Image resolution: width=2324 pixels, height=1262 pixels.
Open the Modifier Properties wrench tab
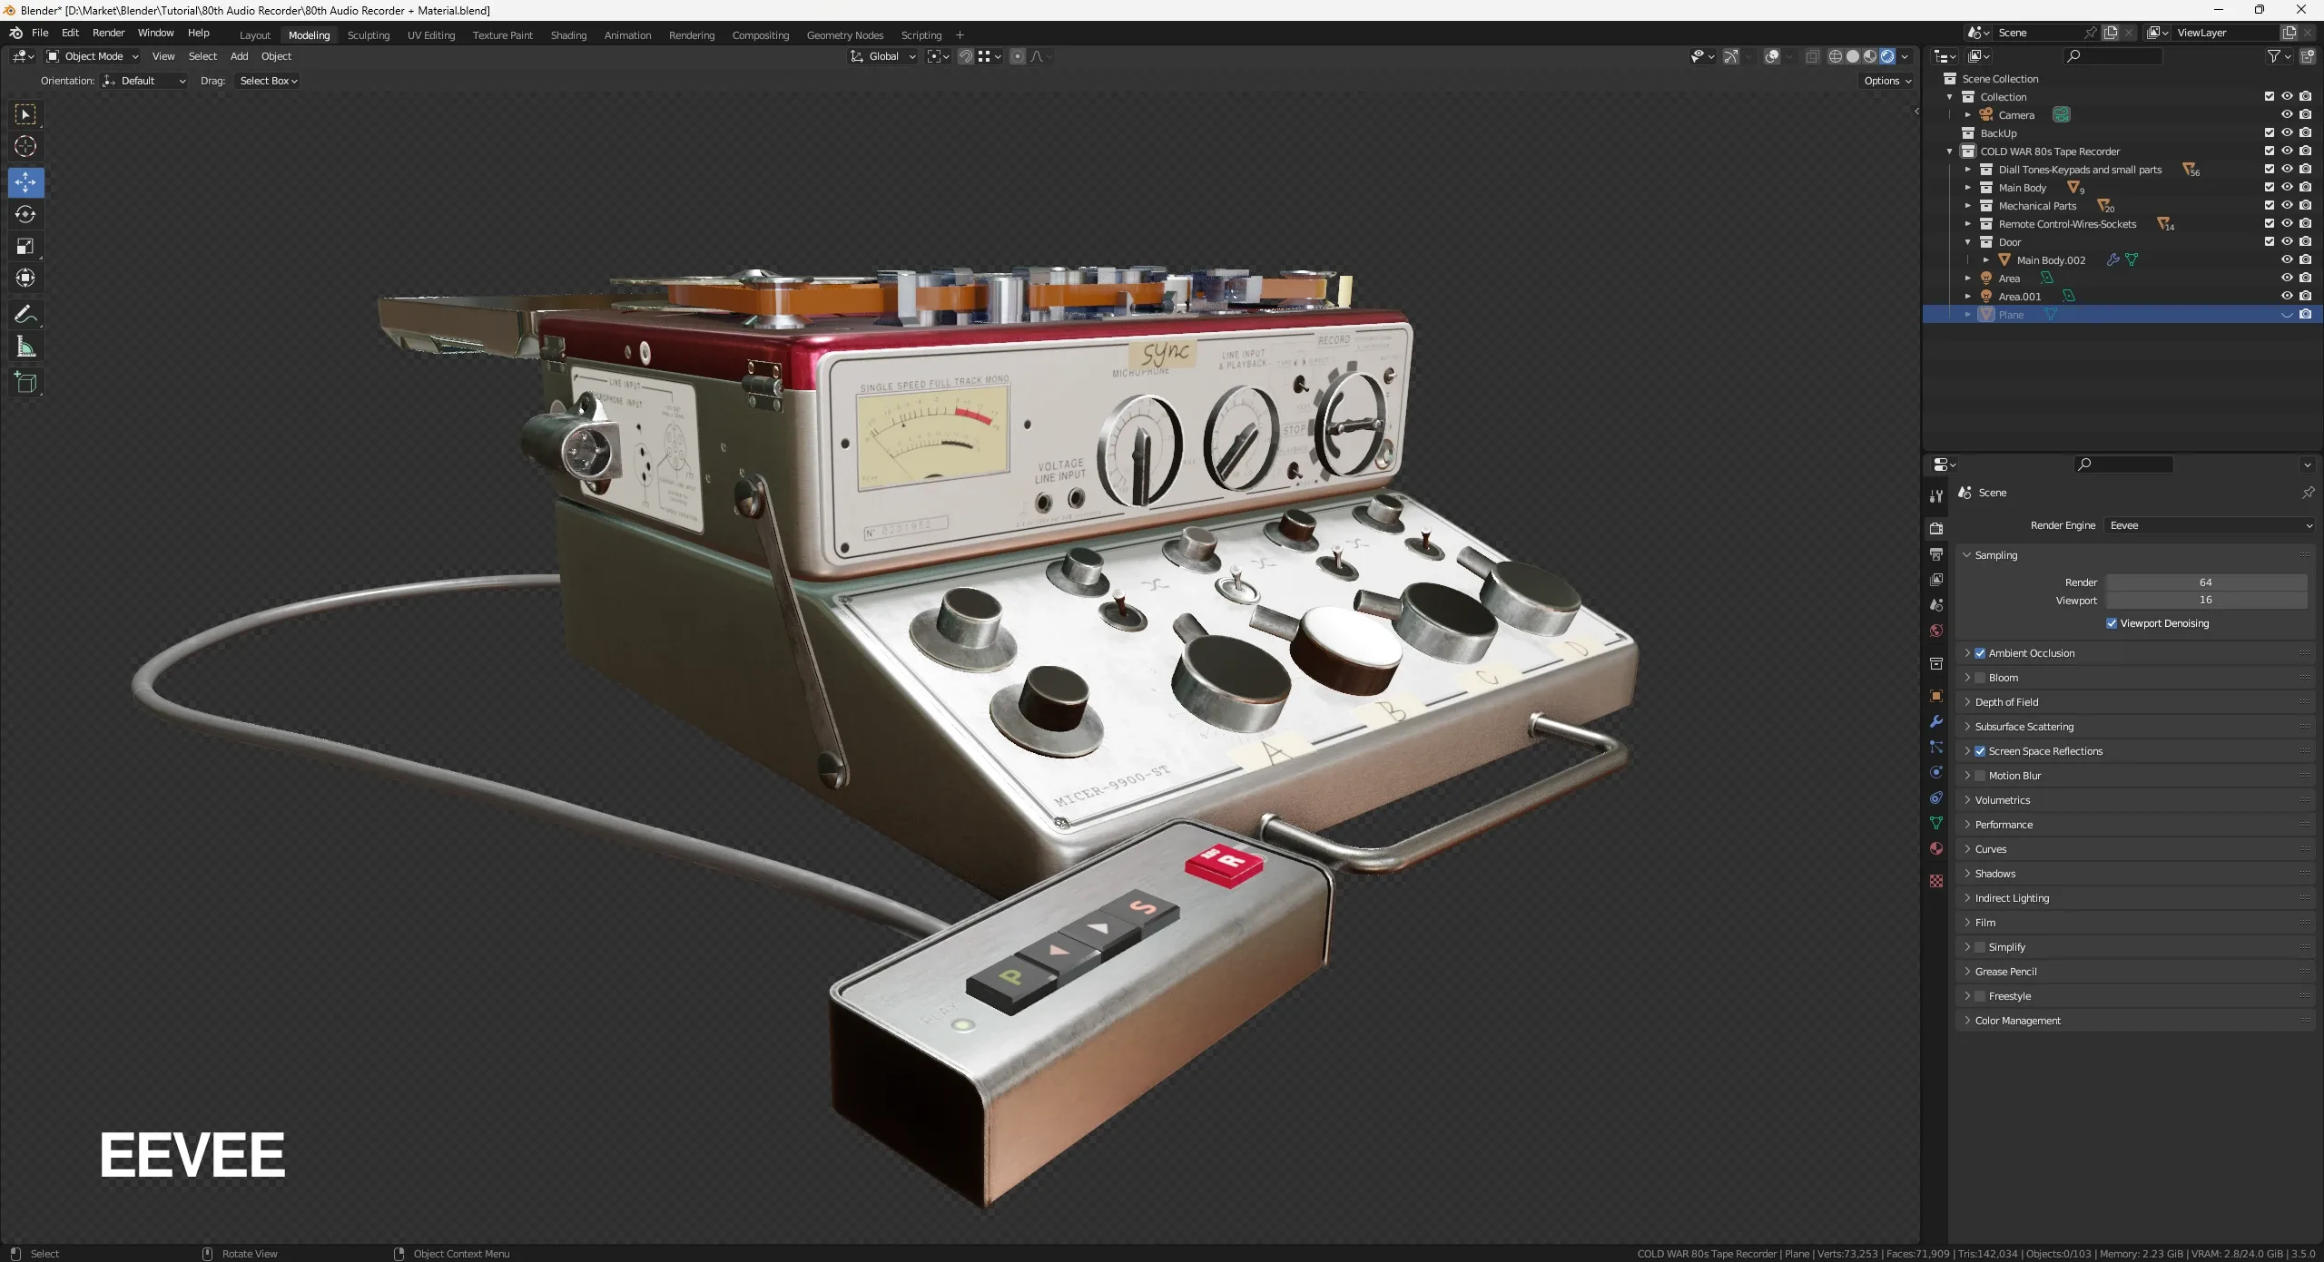coord(1935,721)
